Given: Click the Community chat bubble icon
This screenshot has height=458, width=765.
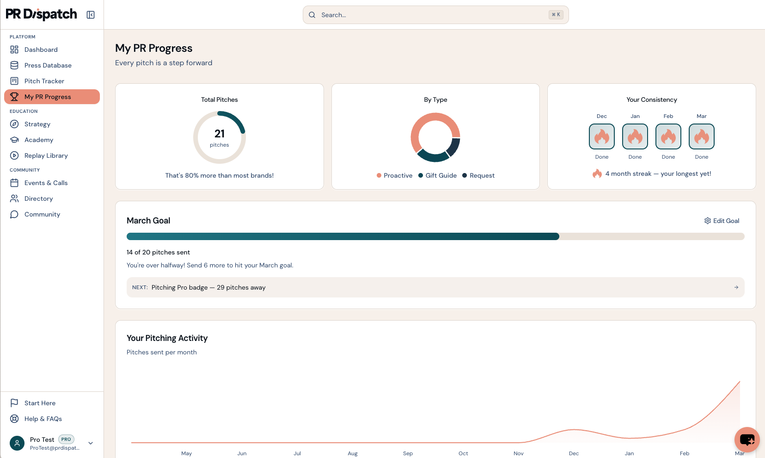Looking at the screenshot, I should pyautogui.click(x=15, y=214).
